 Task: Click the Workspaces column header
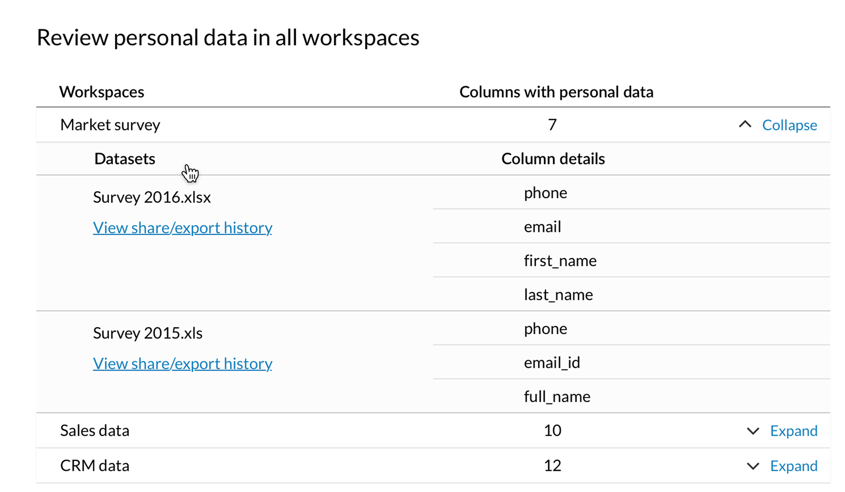click(102, 92)
